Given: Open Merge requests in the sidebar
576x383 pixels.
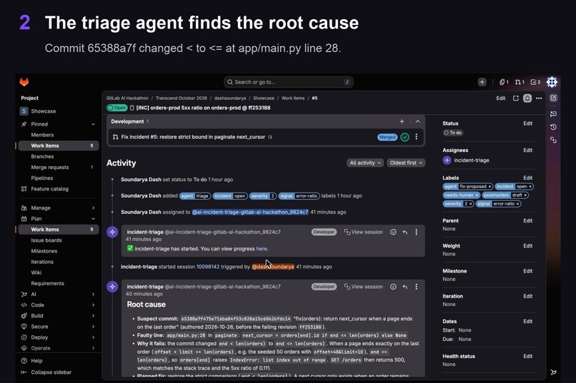Looking at the screenshot, I should click(49, 167).
